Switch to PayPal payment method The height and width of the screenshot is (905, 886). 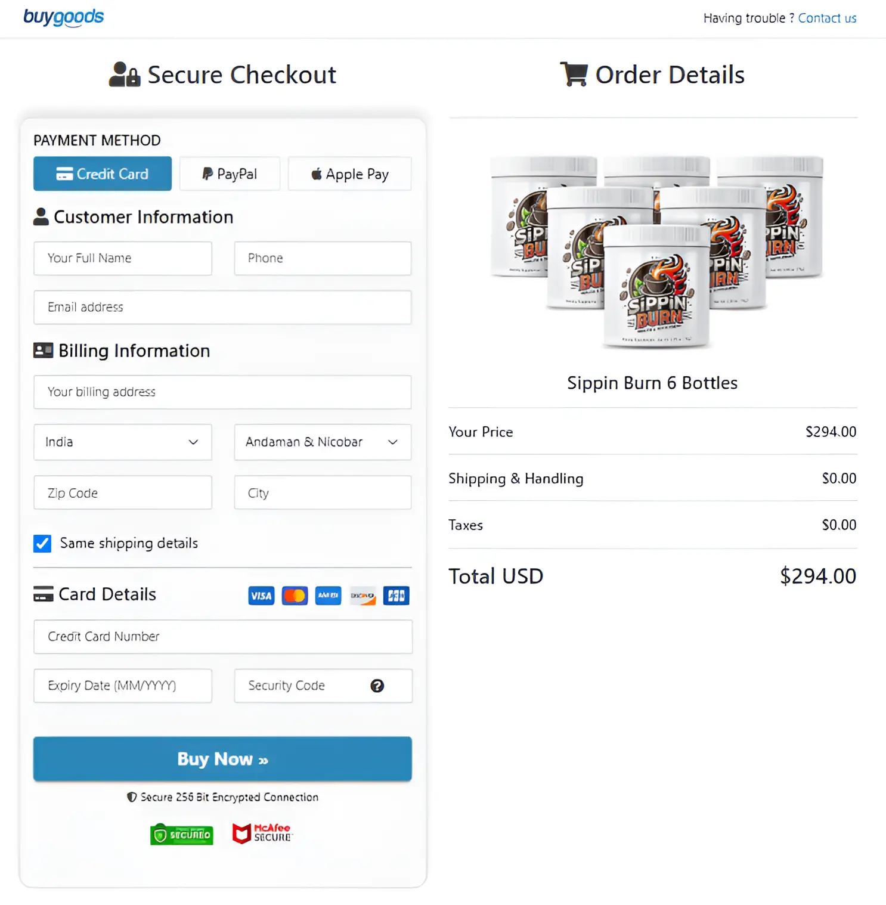pos(230,173)
